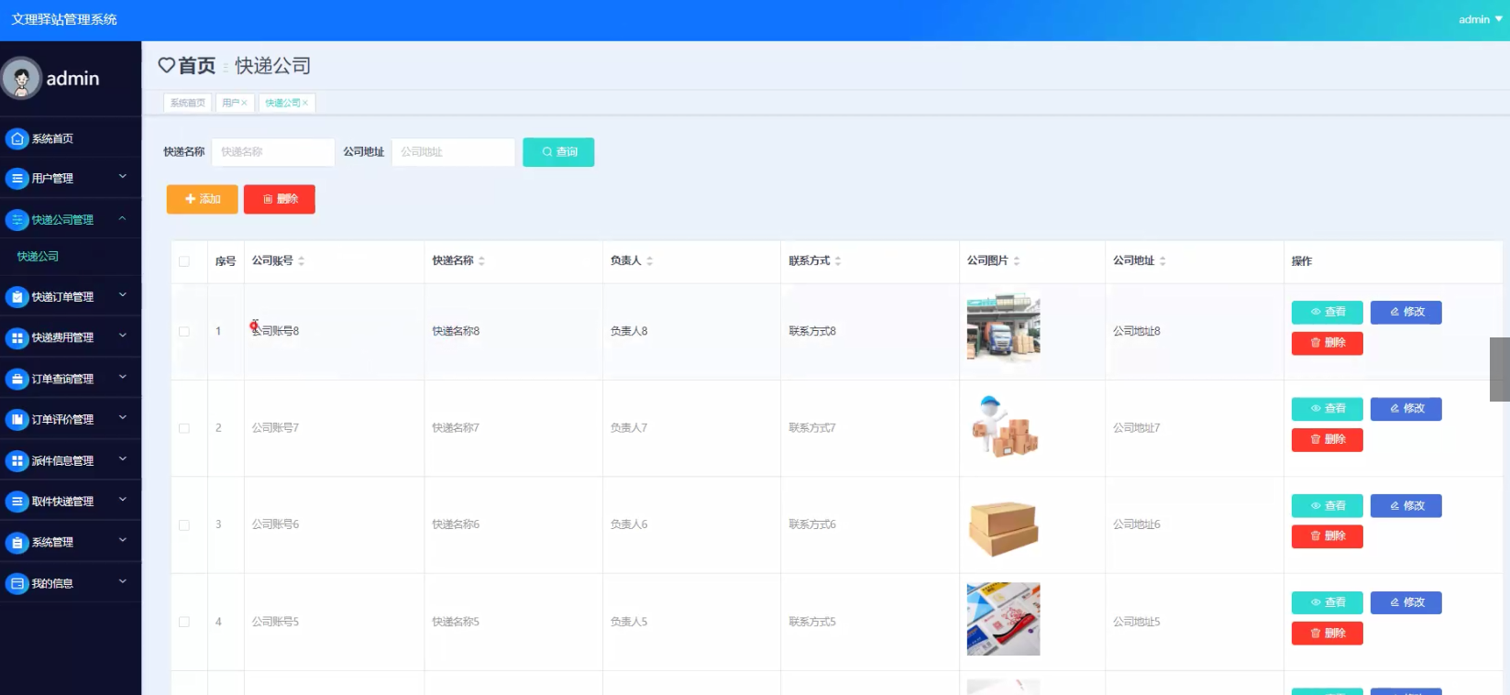Click cell text 公司地址7

click(x=1137, y=428)
